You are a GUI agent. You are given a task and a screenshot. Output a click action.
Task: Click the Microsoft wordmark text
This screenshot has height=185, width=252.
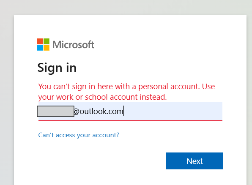tap(74, 45)
